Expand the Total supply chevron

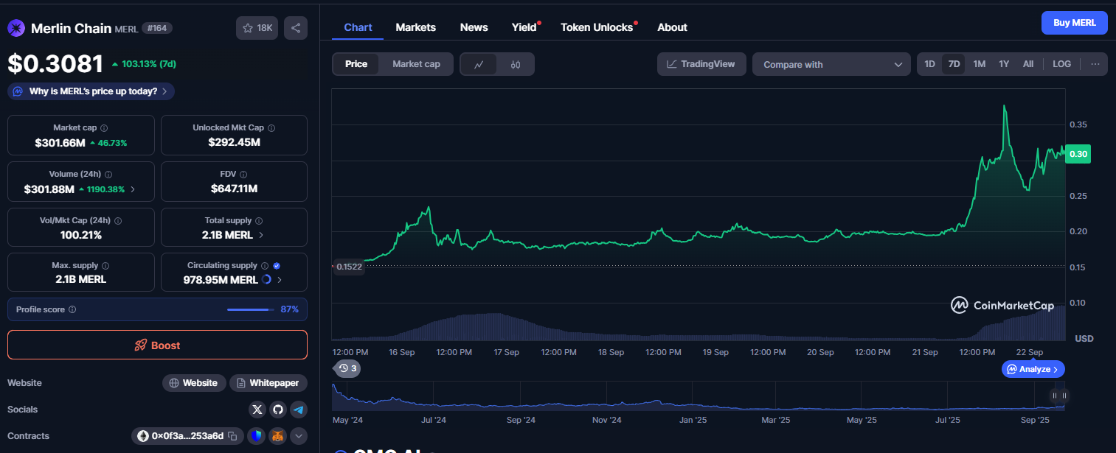click(x=261, y=235)
